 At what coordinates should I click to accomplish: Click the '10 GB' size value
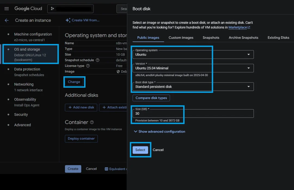point(120,54)
